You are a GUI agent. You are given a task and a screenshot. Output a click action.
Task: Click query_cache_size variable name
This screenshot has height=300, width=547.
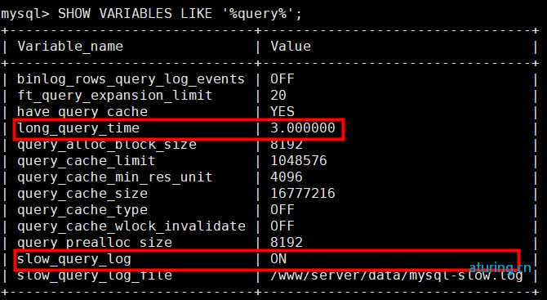(x=82, y=194)
